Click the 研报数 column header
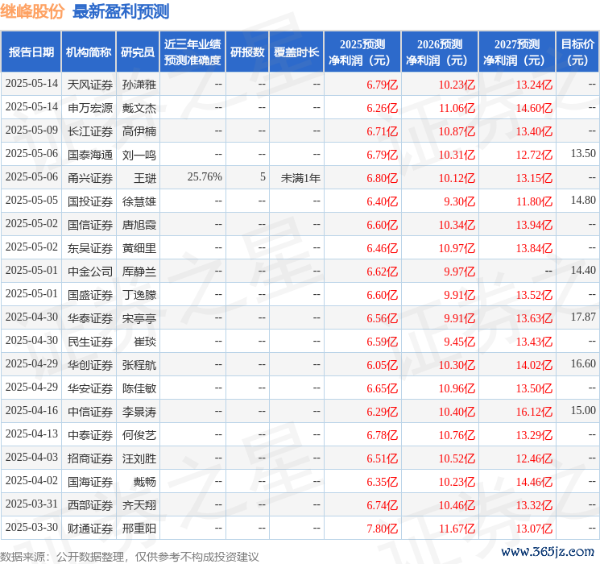Image resolution: width=600 pixels, height=564 pixels. point(247,52)
